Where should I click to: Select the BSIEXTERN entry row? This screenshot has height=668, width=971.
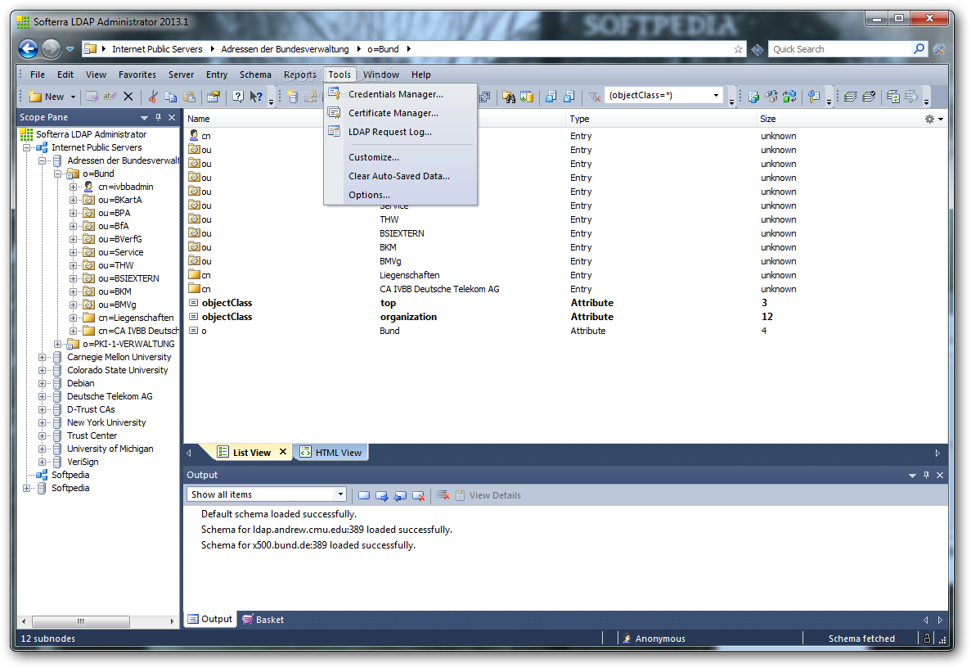click(564, 233)
